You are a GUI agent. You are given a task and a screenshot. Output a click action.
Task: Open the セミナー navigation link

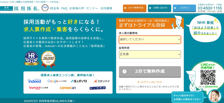92,8
